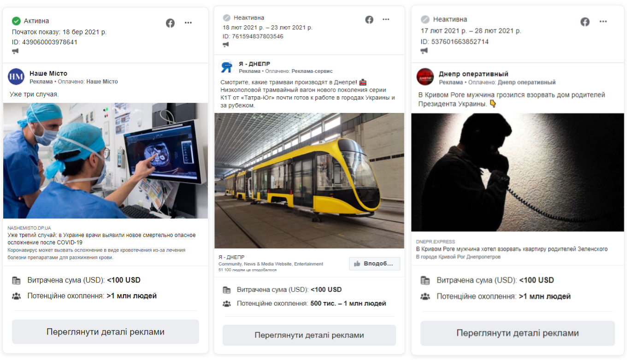Click Переглянути деталі реклами on Я - ДНЕПР ad
This screenshot has width=631, height=360.
coord(309,335)
